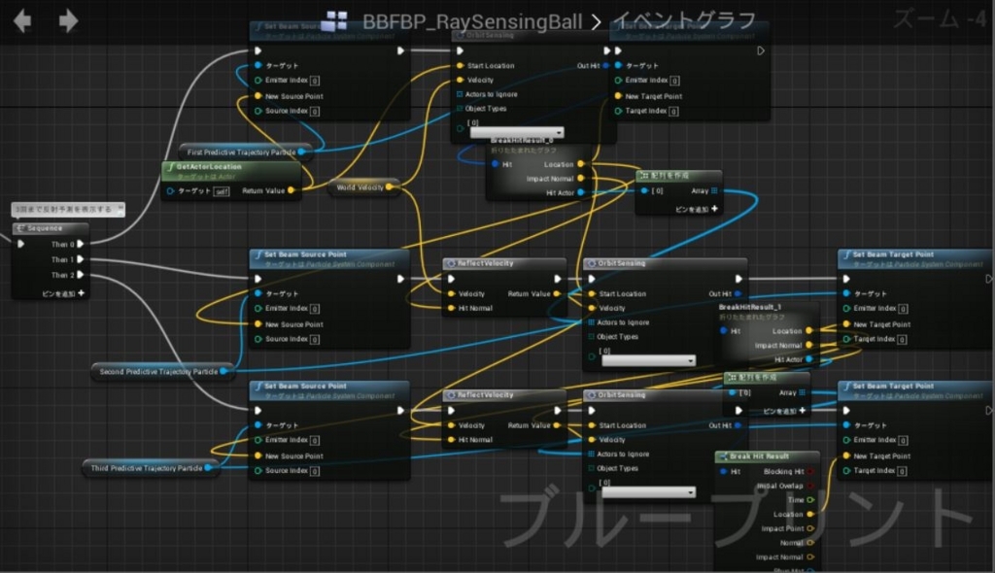Click the blueprint grid icon beside BBFBP_RaySensingBall
995x573 pixels.
(334, 21)
